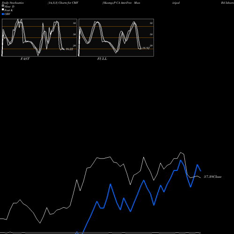Click the 'OBV' legend text
The image size is (234, 234).
tap(7, 14)
